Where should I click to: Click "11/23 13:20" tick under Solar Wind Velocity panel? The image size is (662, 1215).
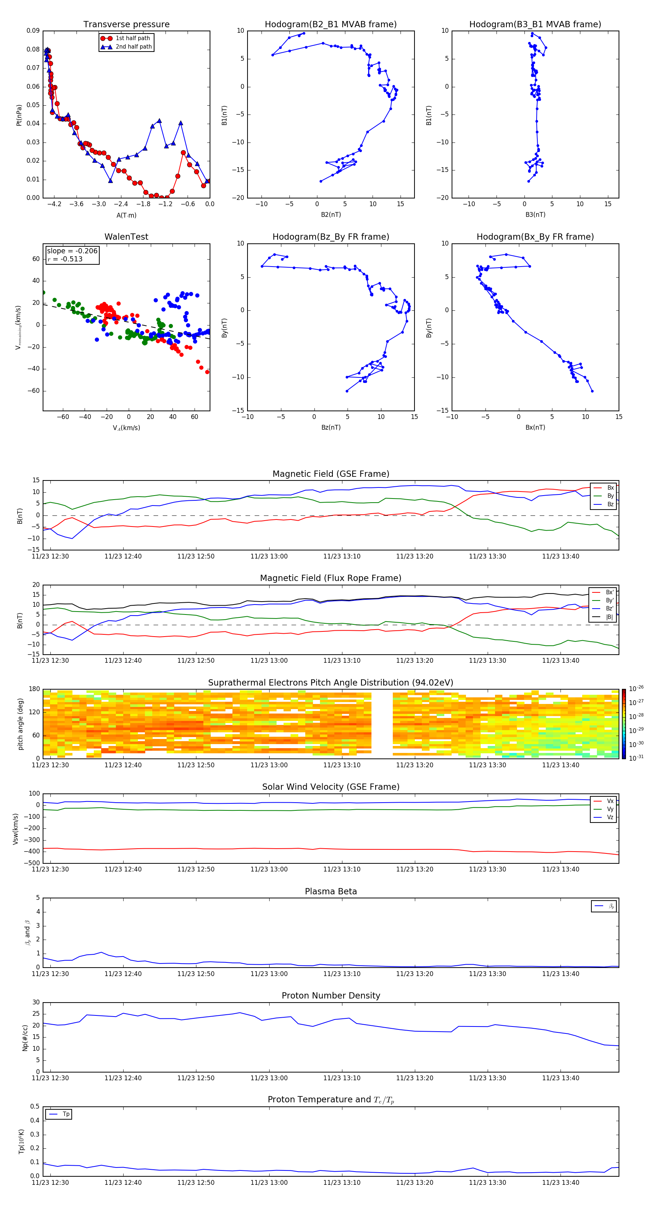[414, 870]
